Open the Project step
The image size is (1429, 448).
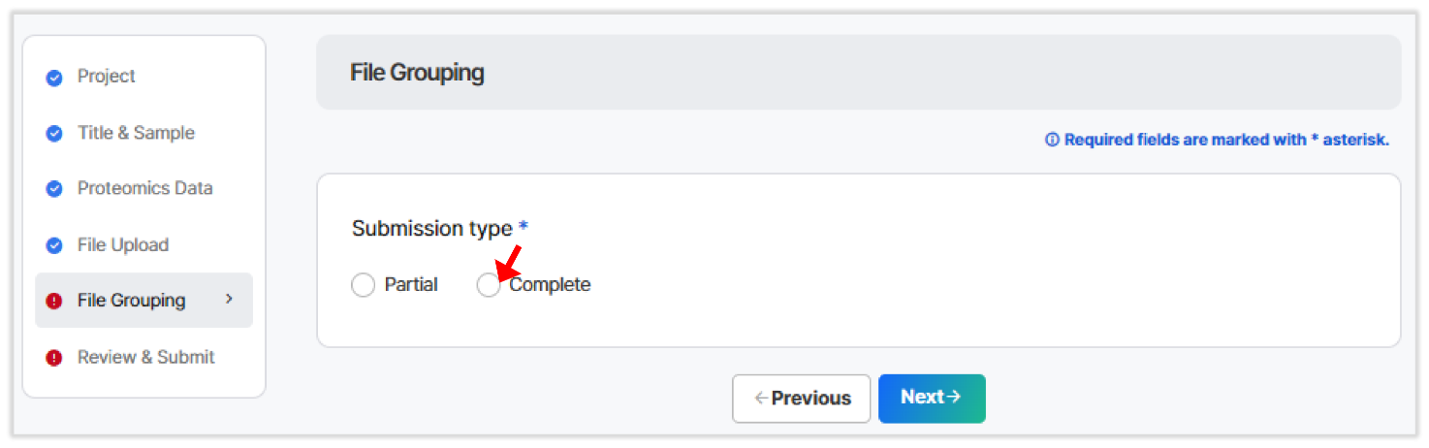click(x=107, y=77)
